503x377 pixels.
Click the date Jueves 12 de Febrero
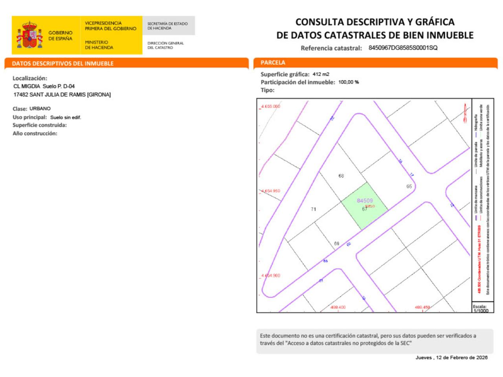click(451, 357)
